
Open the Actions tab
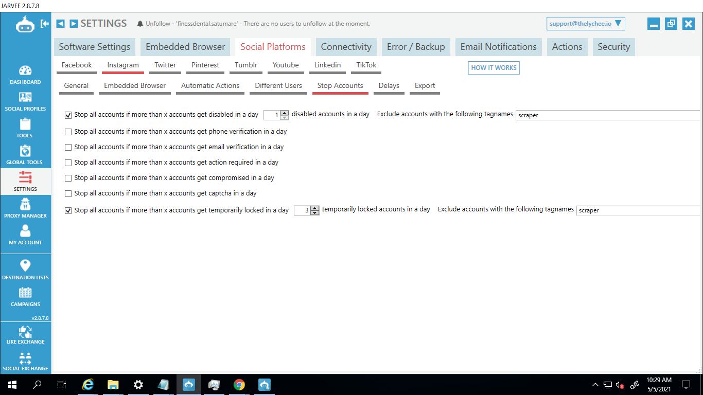tap(567, 47)
